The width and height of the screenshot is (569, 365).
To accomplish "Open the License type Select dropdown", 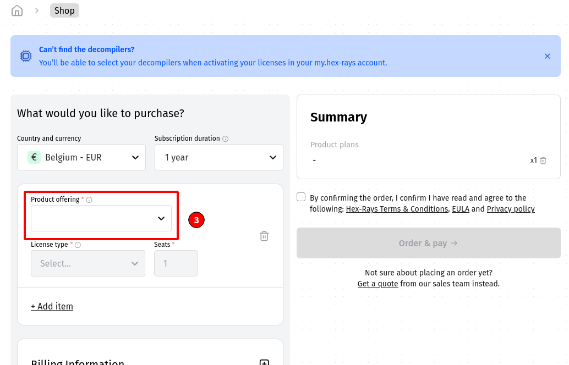I will pyautogui.click(x=88, y=263).
